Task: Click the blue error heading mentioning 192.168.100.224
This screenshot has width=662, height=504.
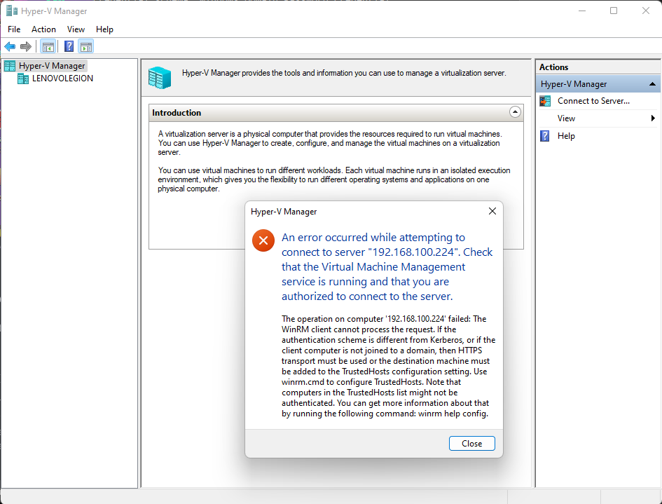Action: (387, 267)
